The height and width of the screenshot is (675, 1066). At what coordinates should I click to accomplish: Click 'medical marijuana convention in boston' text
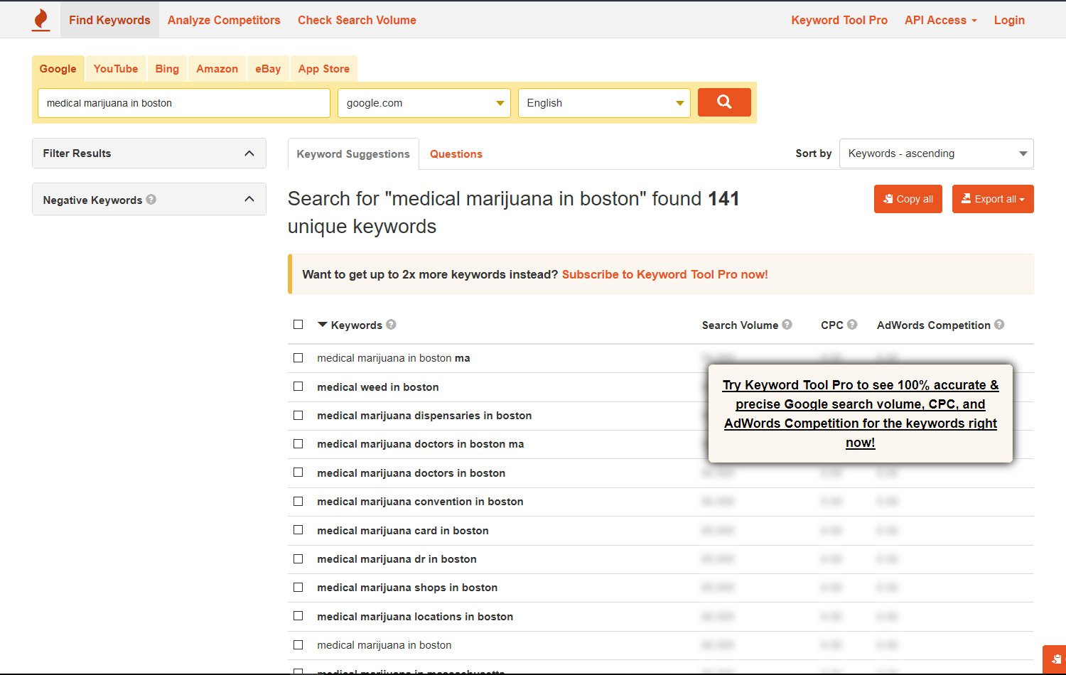(420, 502)
